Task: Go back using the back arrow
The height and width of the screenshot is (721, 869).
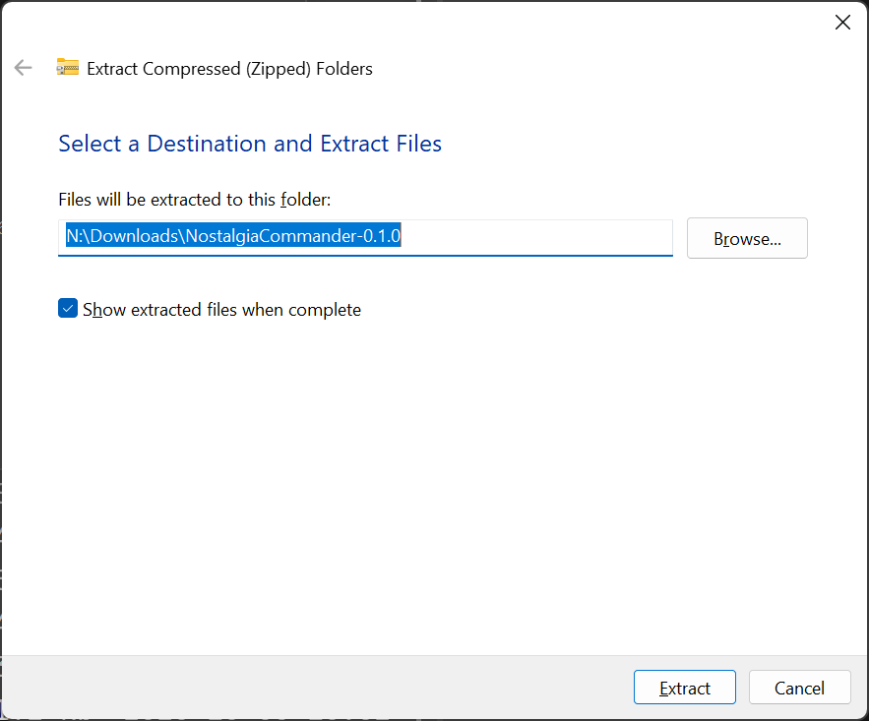Action: (x=24, y=68)
